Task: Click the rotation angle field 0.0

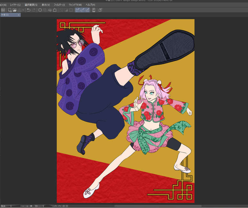Action: click(x=36, y=206)
